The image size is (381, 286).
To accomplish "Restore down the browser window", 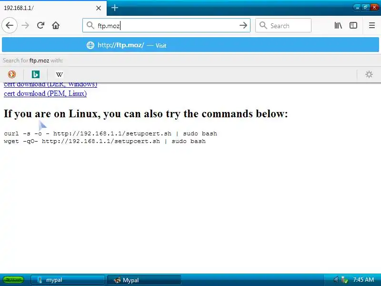I will [x=365, y=8].
